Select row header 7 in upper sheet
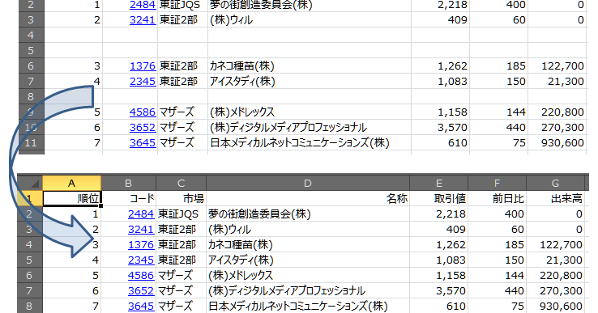 [32, 81]
